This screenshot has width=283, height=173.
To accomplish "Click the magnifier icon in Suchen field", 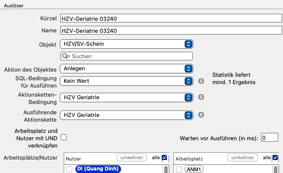I will tap(66, 56).
